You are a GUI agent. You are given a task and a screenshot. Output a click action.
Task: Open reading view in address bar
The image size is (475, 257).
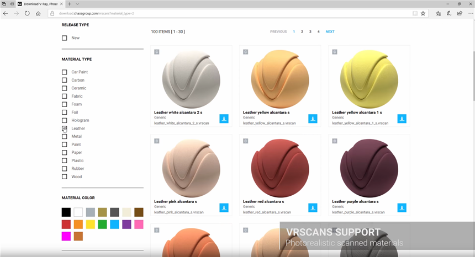point(415,13)
